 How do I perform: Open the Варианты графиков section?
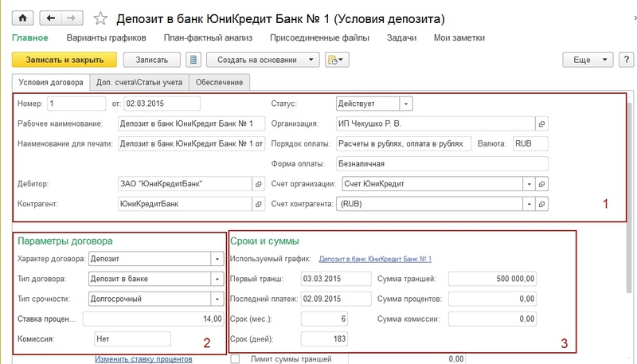tap(107, 37)
